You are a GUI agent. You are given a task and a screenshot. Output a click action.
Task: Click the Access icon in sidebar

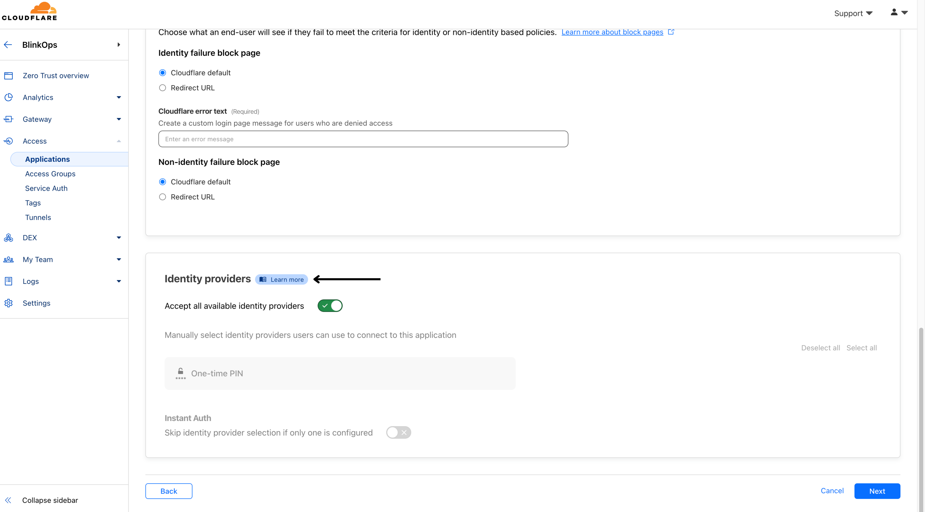(x=9, y=141)
